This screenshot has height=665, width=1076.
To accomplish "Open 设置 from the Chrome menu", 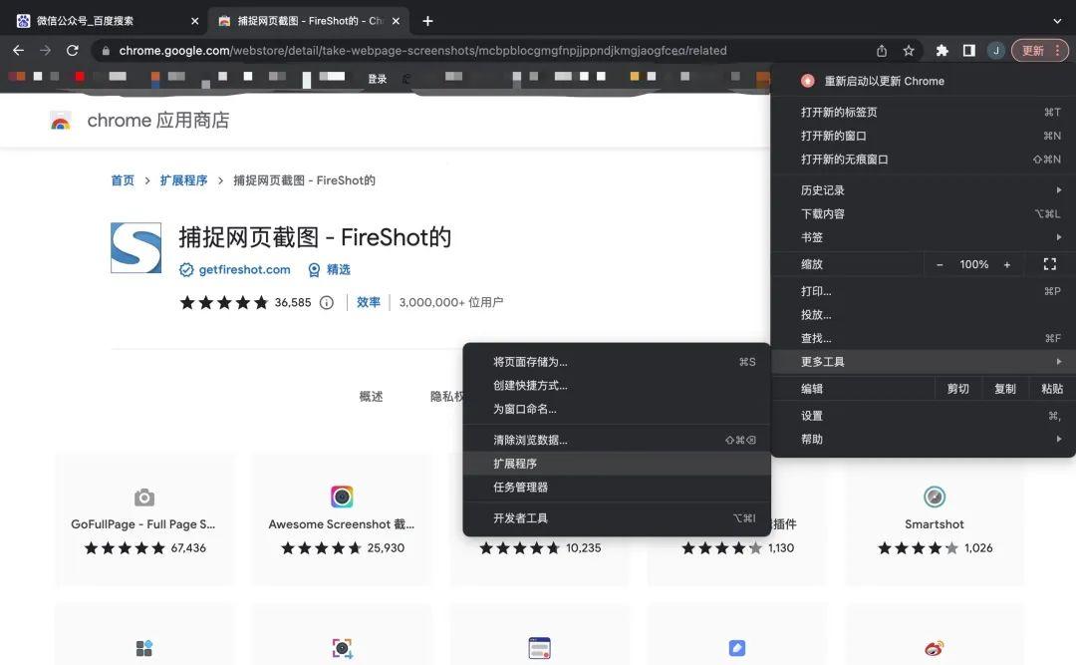I will (924, 416).
